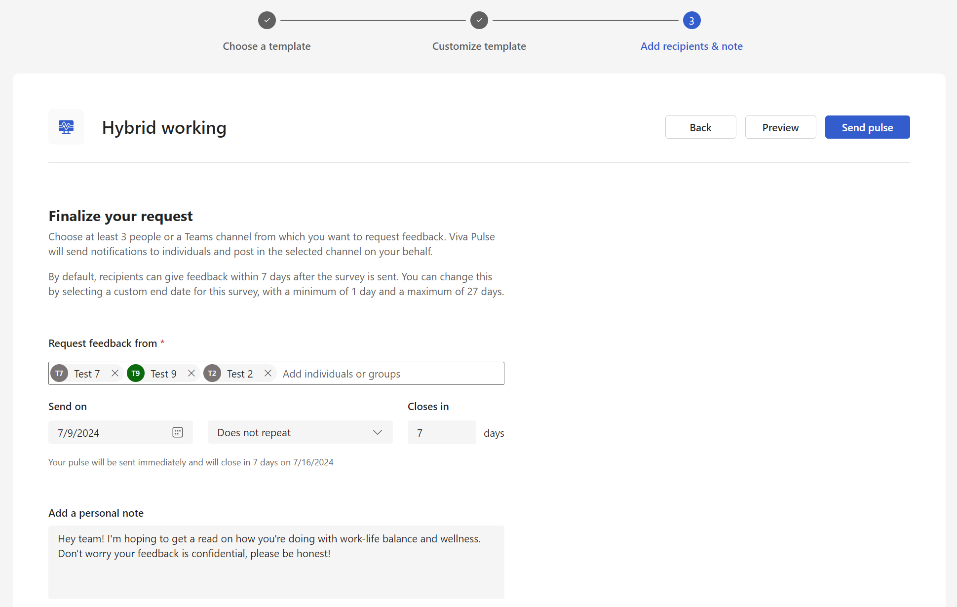Viewport: 957px width, 607px height.
Task: Click the T2 avatar icon
Action: point(212,374)
